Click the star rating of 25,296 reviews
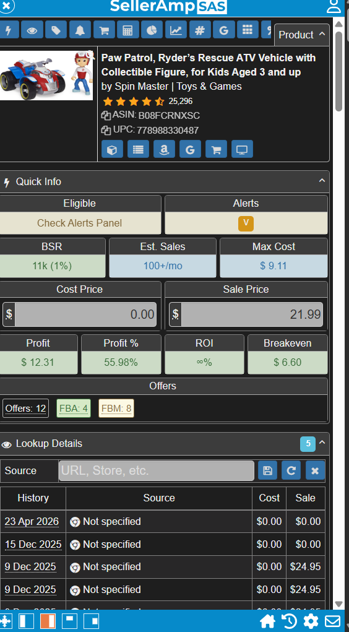The height and width of the screenshot is (632, 349). [133, 101]
